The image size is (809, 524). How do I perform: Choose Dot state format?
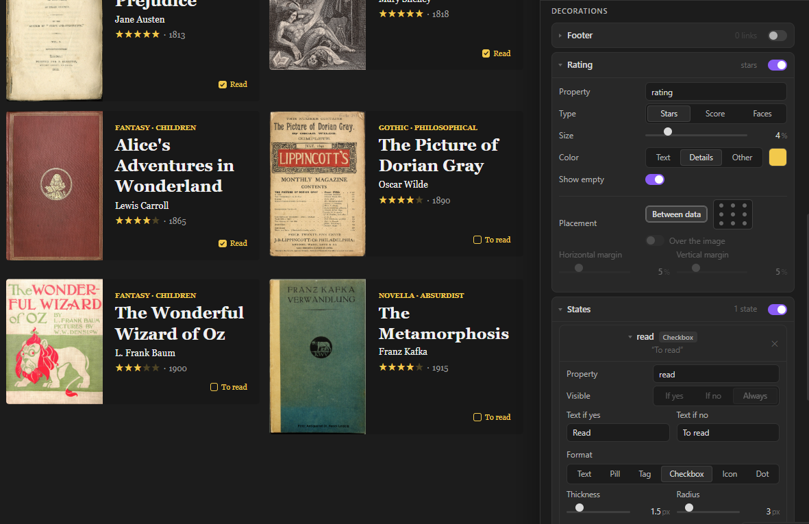pyautogui.click(x=762, y=474)
